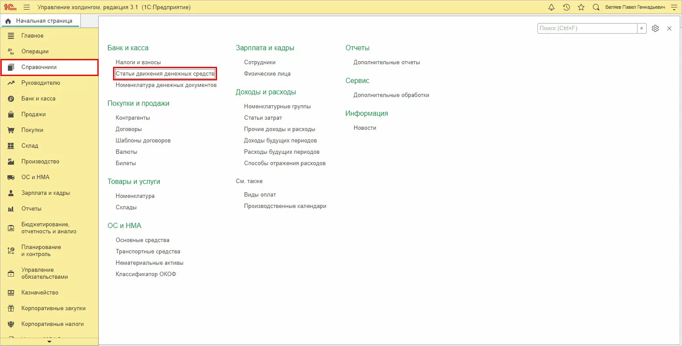Open Сотрудники catalog

pos(260,62)
